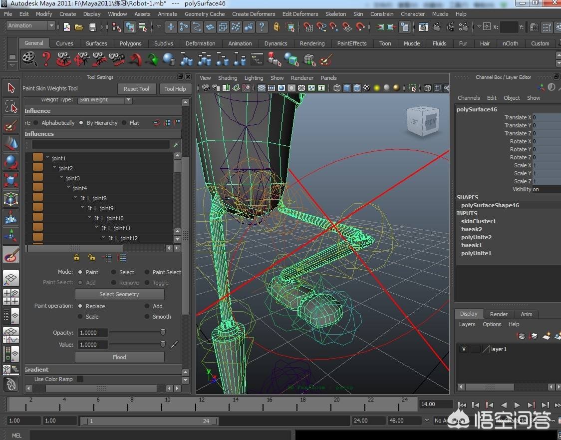Screen dimensions: 561x440
Task: Click the lock icon in status line
Action: (276, 27)
